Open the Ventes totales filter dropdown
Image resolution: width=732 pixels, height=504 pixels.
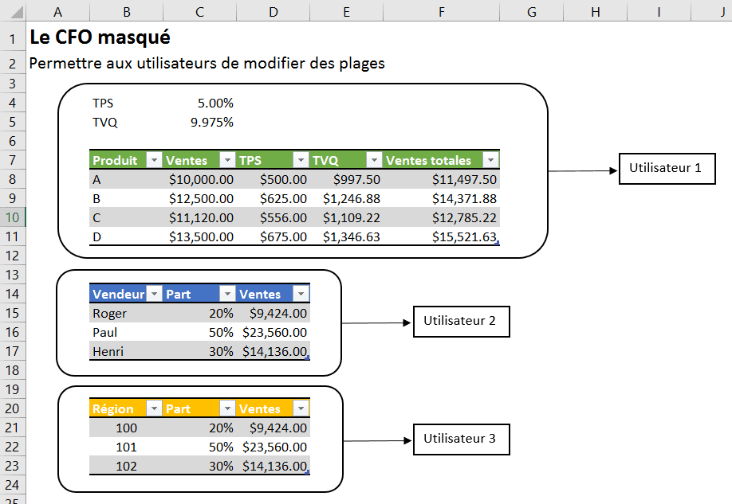pyautogui.click(x=490, y=160)
